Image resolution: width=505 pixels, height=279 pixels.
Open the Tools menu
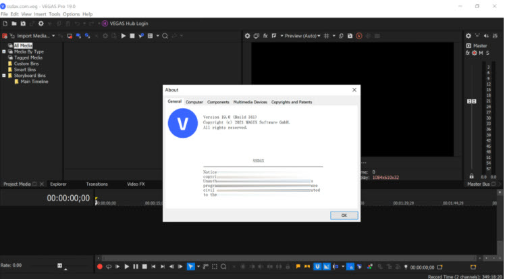click(x=54, y=14)
